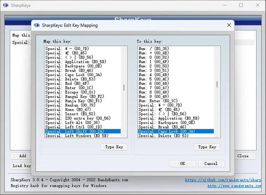Select 'Special: Left Ctrl (00_1D)'
The width and height of the screenshot is (266, 195).
click(x=83, y=127)
